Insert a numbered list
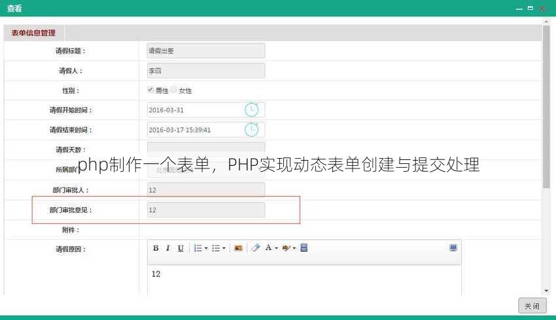556x320 pixels. tap(198, 248)
